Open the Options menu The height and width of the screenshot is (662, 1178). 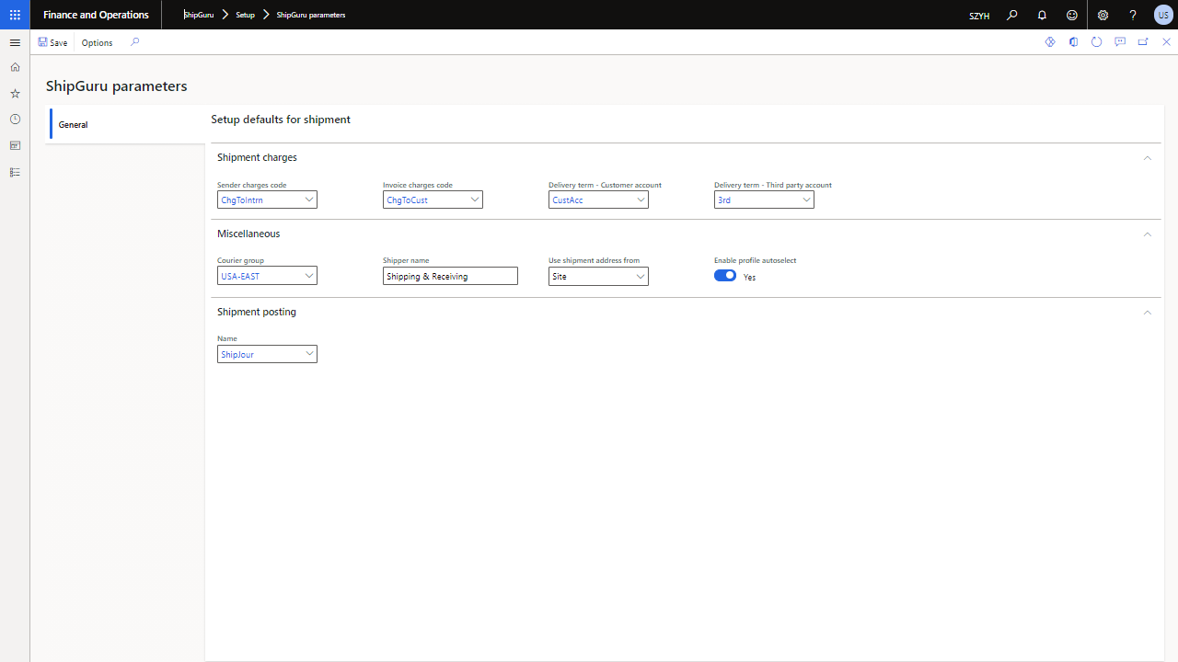97,42
